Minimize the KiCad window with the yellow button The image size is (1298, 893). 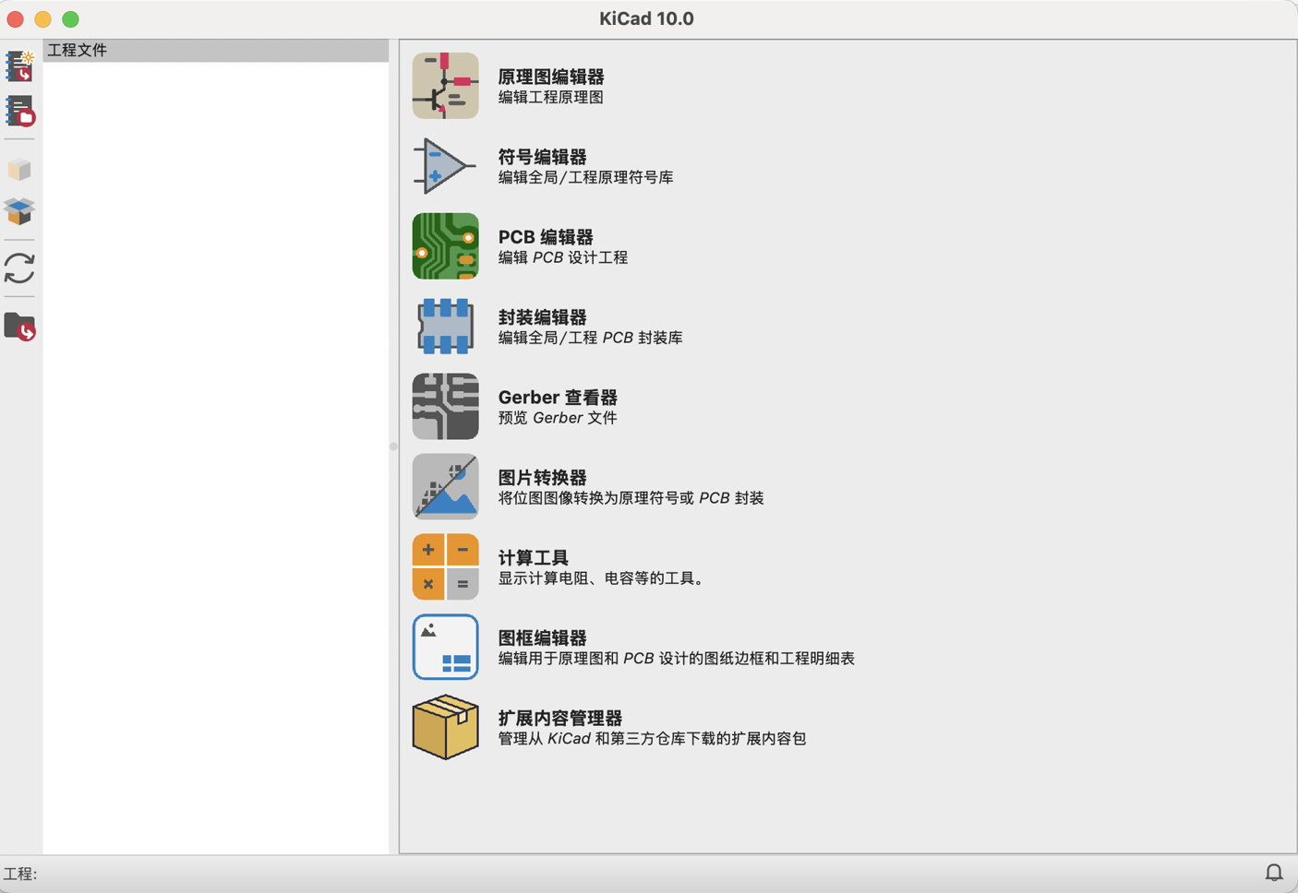tap(43, 19)
